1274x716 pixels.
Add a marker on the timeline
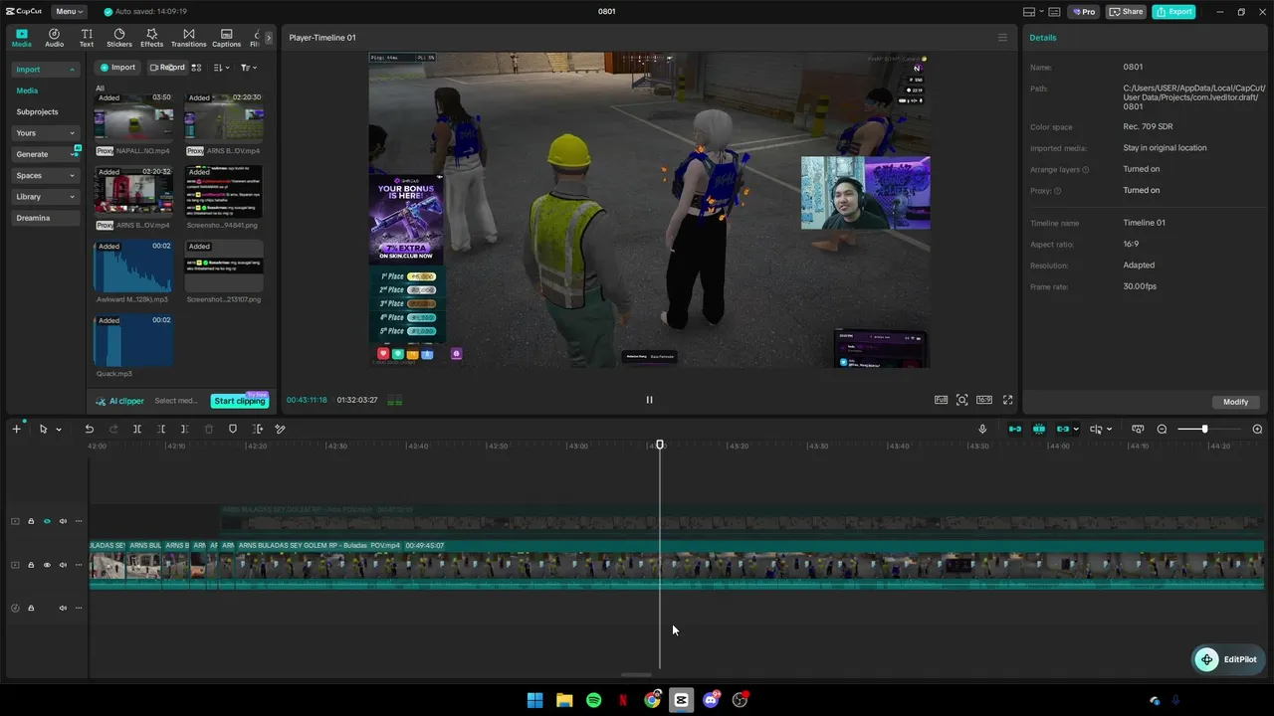(233, 429)
